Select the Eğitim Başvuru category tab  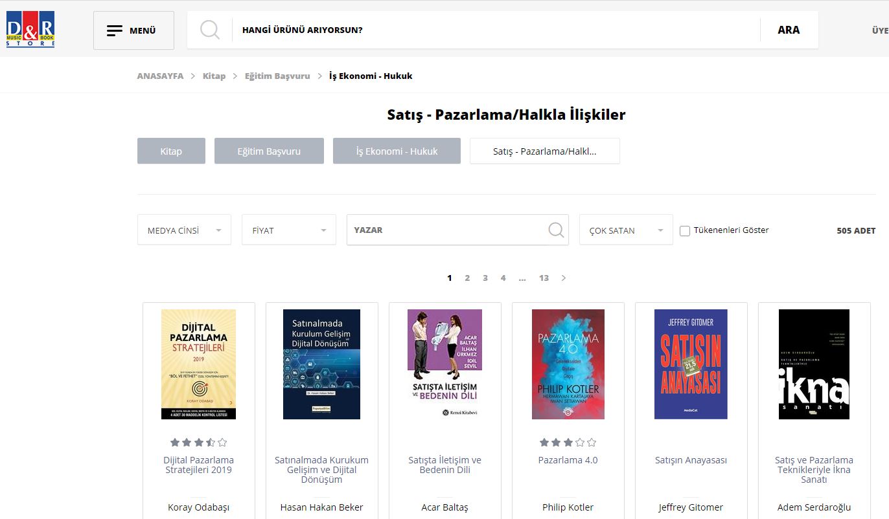click(269, 151)
